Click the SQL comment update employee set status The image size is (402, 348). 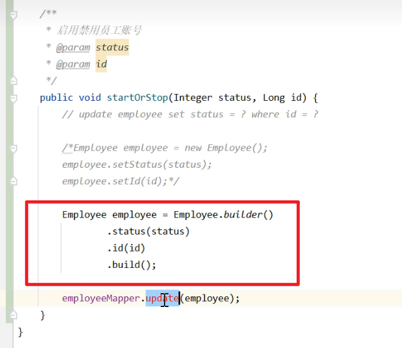click(x=189, y=114)
